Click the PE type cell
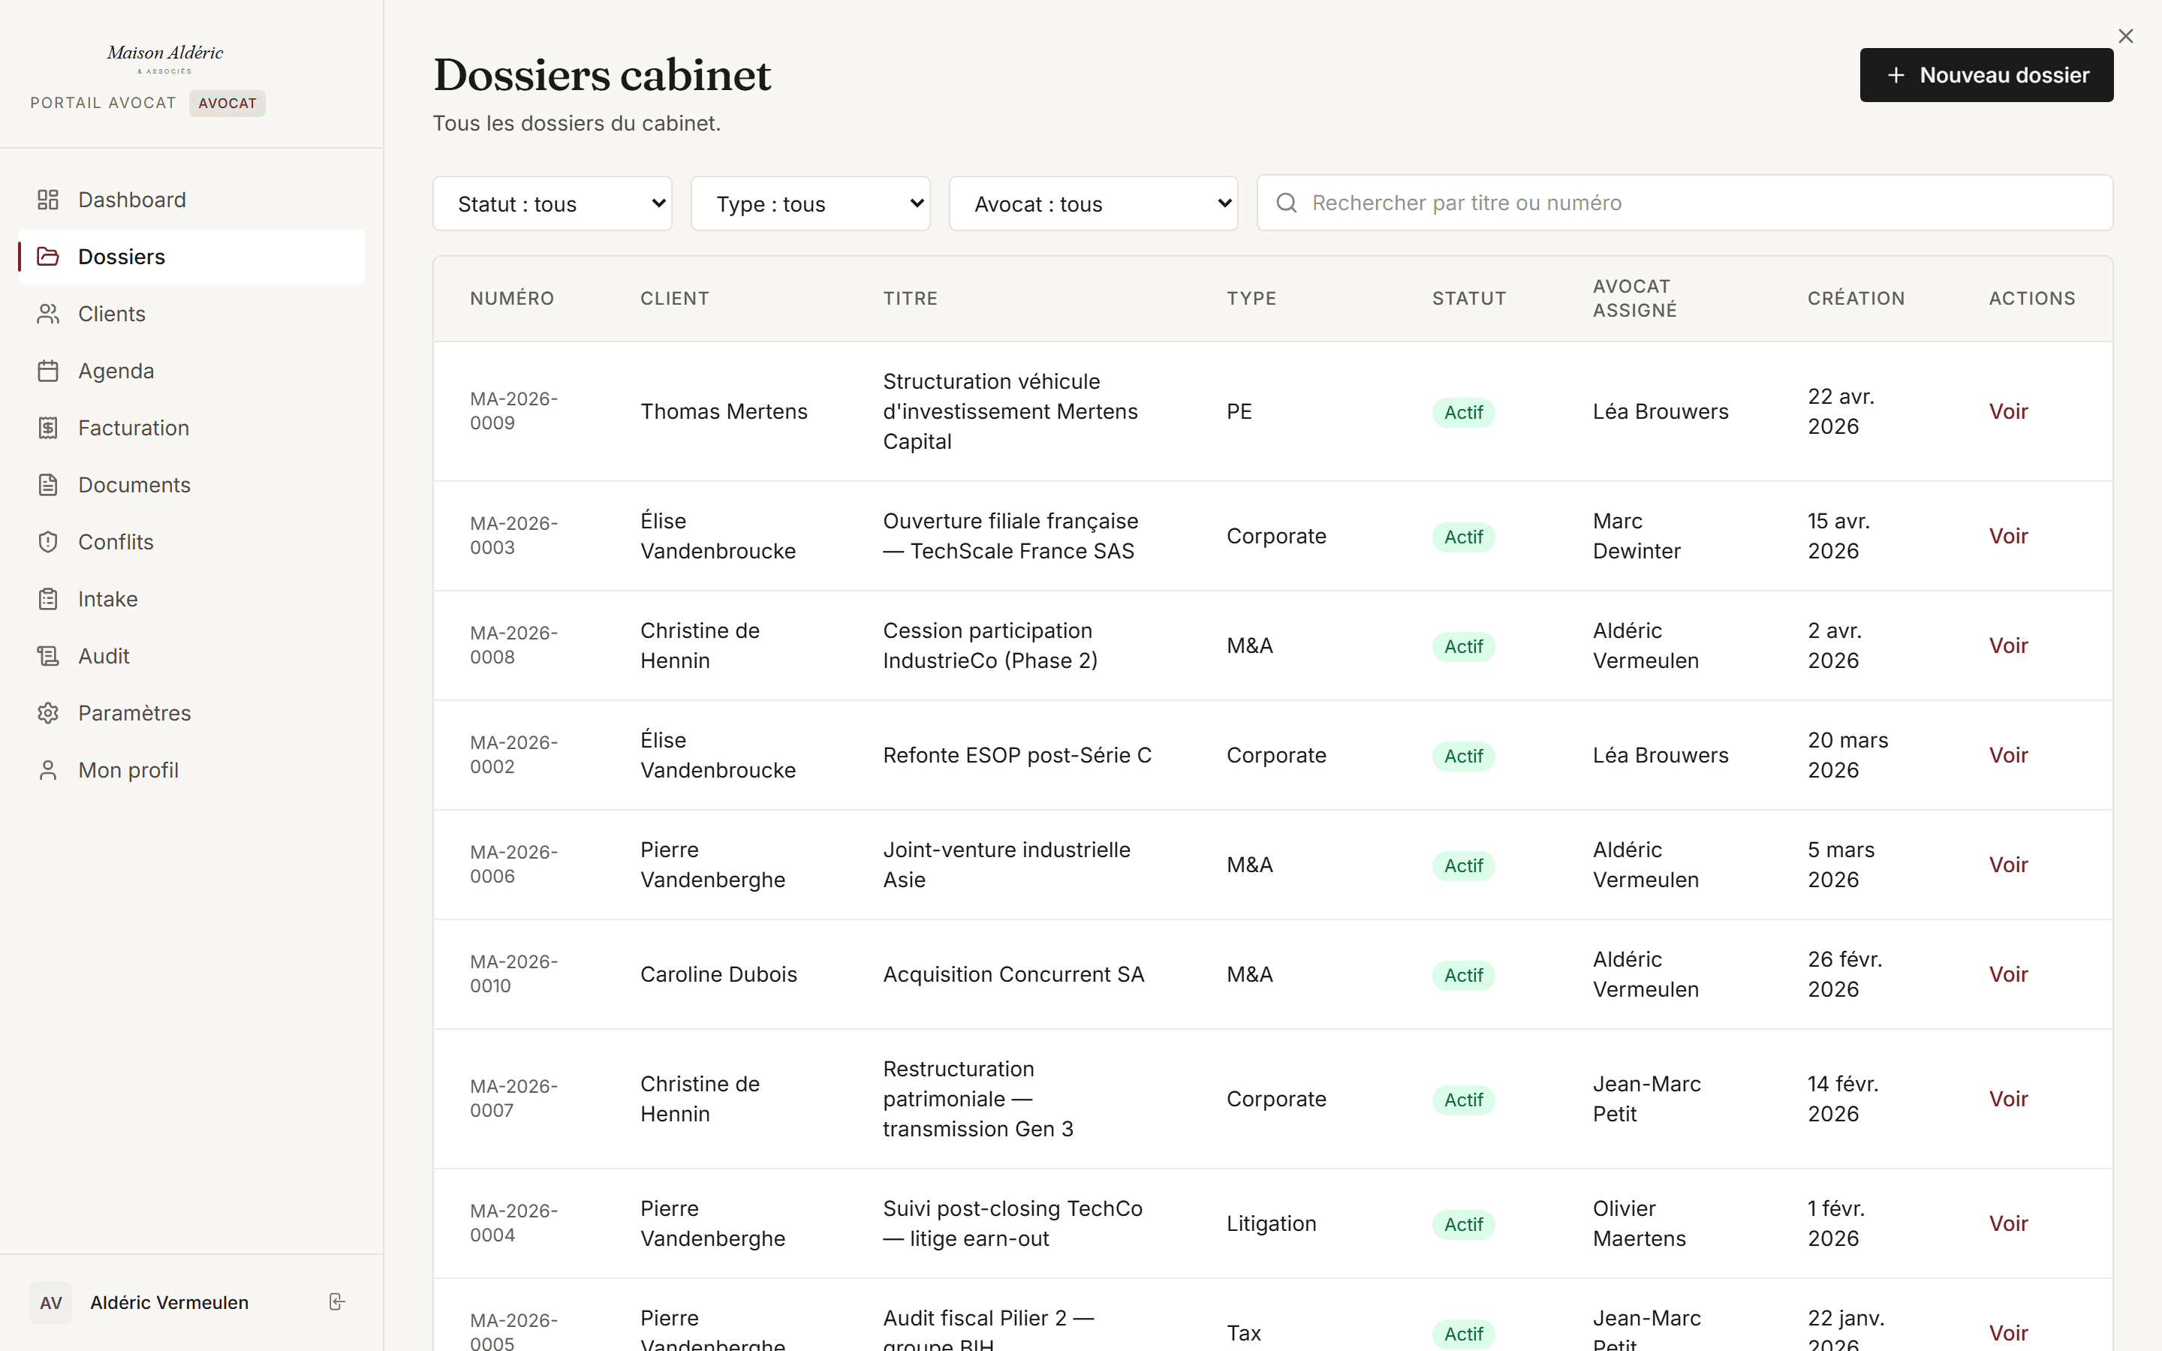This screenshot has width=2162, height=1351. [x=1239, y=411]
